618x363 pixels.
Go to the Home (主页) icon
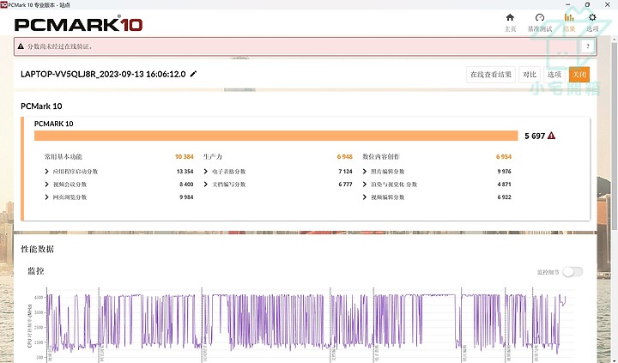coord(510,18)
